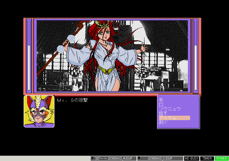Click the left purple vertical gauge
This screenshot has width=229, height=161.
(29, 56)
